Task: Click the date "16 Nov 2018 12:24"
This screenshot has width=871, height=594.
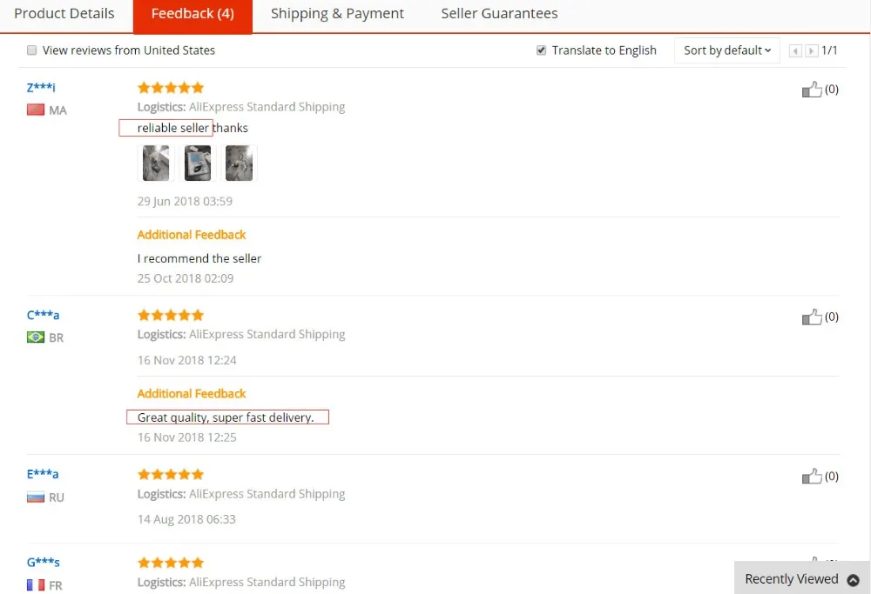Action: [x=186, y=361]
